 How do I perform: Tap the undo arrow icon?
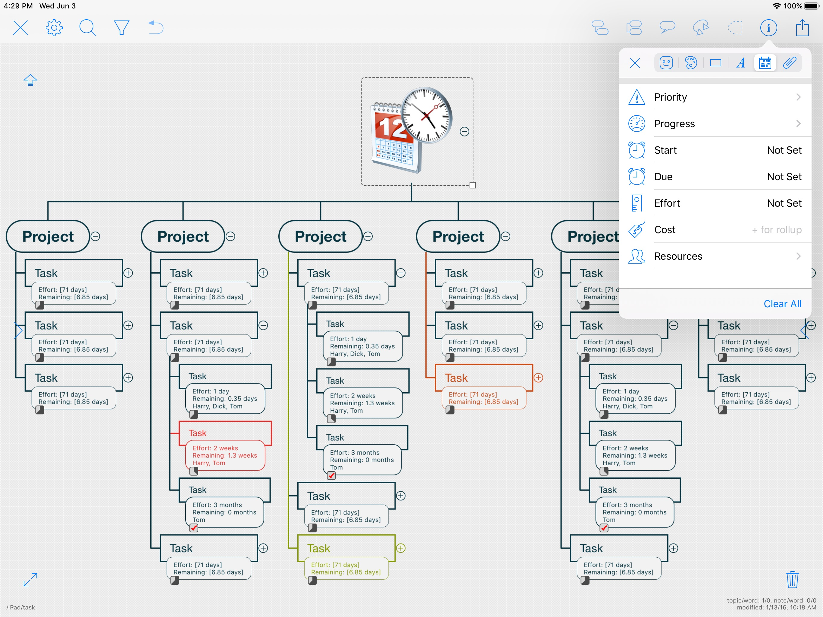coord(155,28)
